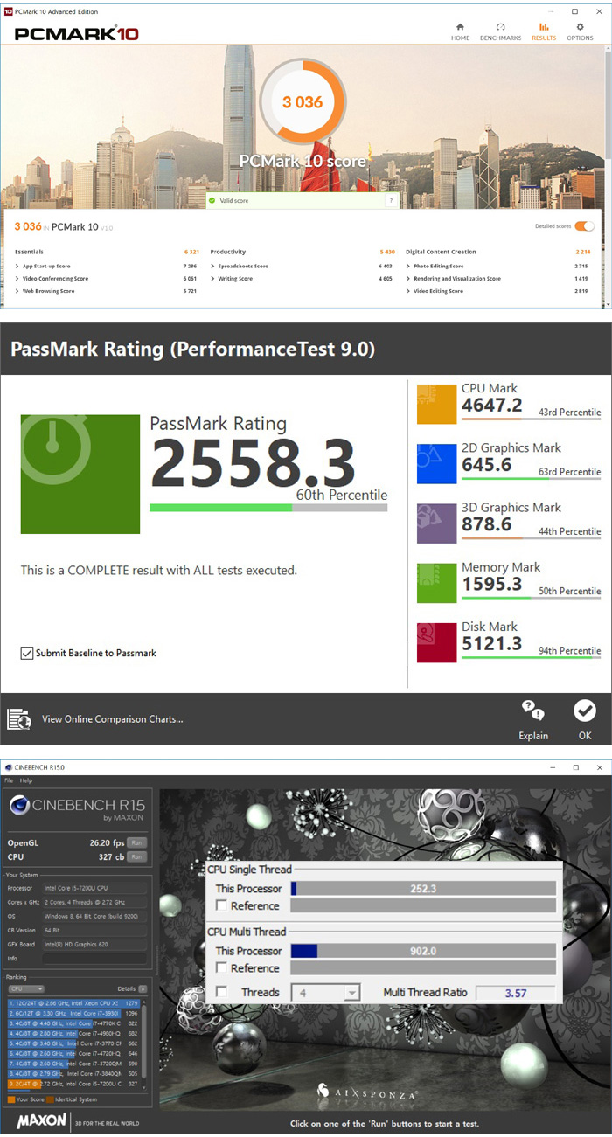This screenshot has height=1137, width=612.
Task: Click the Cinebench title bar app icon
Action: 9,767
